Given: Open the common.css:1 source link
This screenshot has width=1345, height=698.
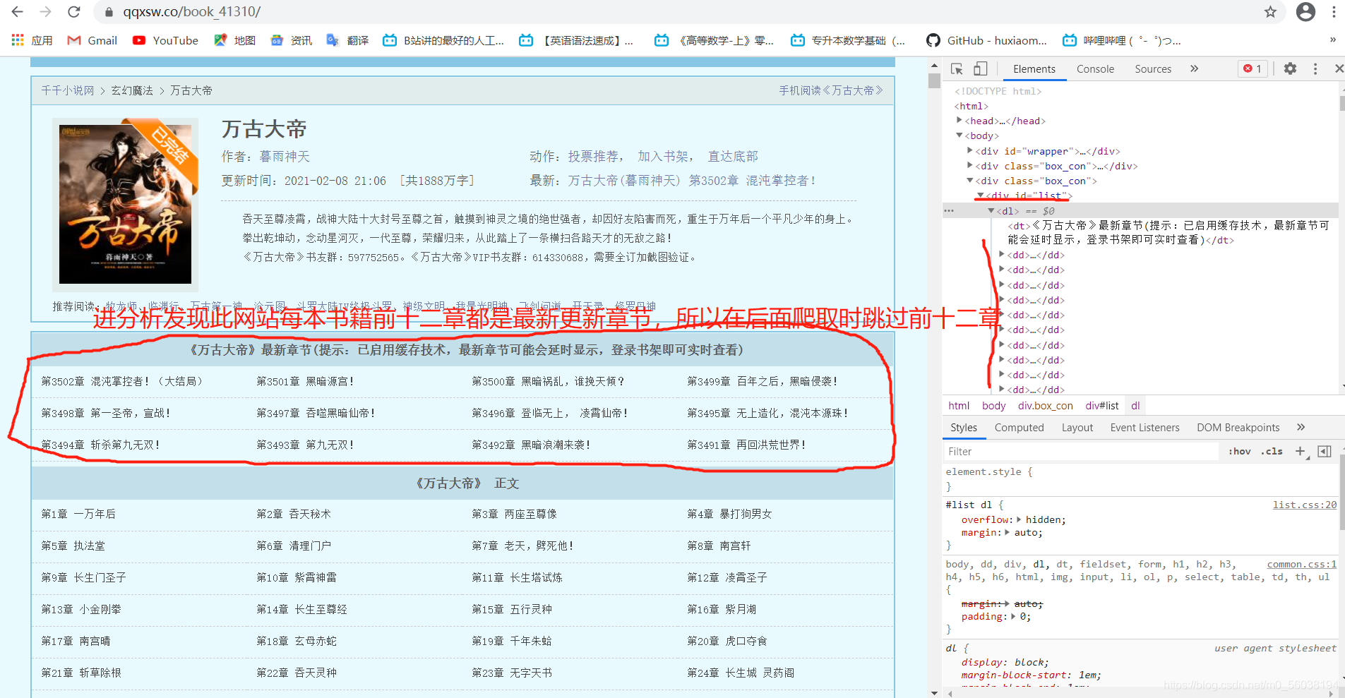Looking at the screenshot, I should coord(1301,564).
